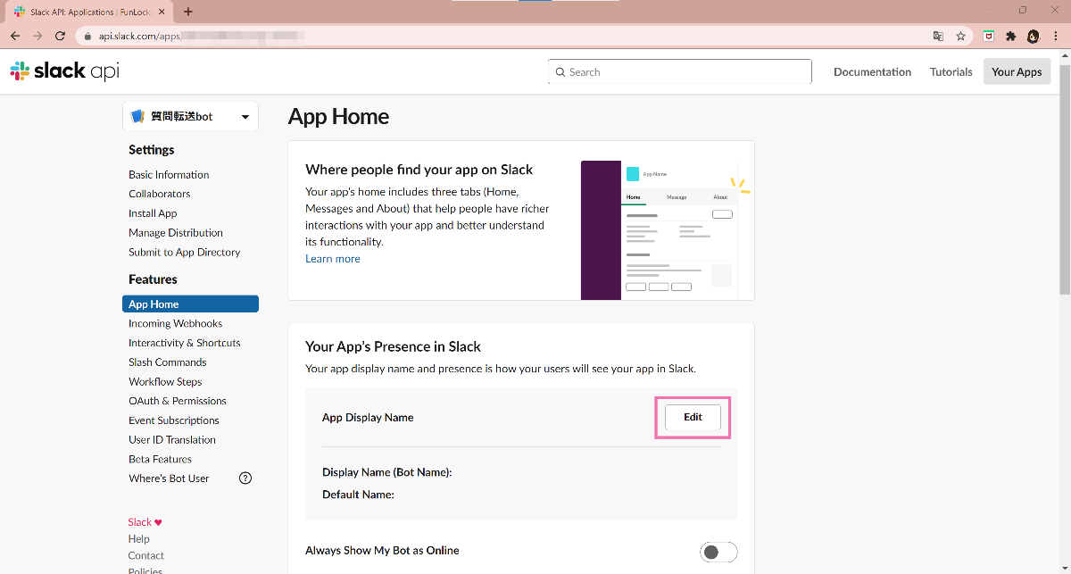Bookmark this page with the star icon
This screenshot has height=574, width=1071.
click(961, 37)
